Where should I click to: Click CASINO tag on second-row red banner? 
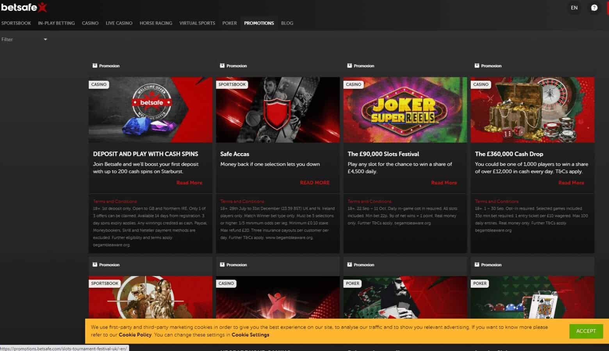point(226,283)
